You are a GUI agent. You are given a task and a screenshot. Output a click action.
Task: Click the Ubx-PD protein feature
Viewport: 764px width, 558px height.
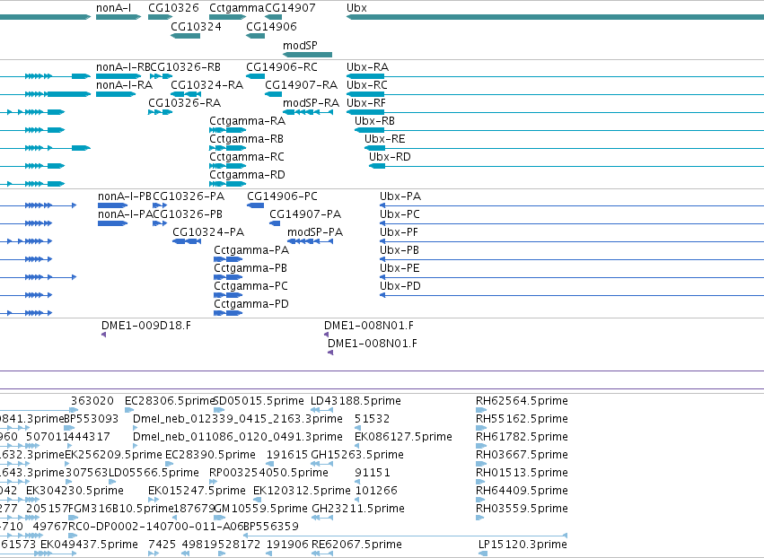(572, 295)
